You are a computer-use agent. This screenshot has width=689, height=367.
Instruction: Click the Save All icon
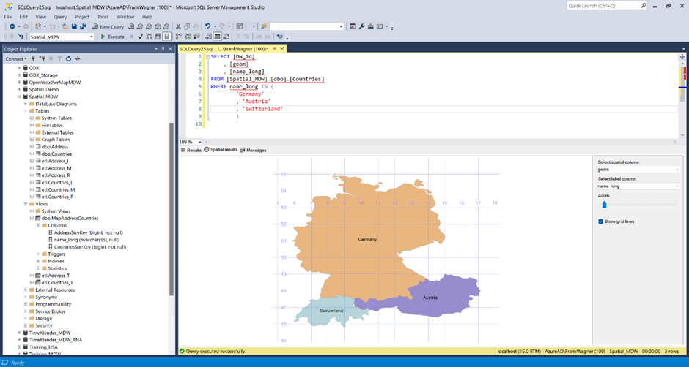click(x=82, y=27)
